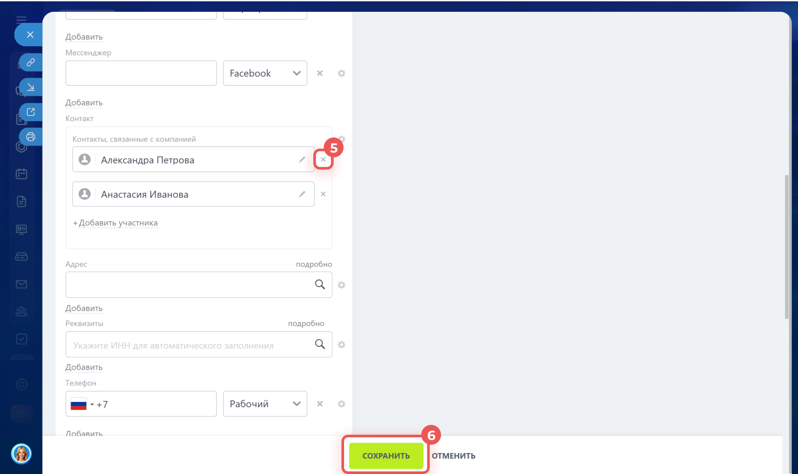Open the people icon in the left sidebar
Screen dimensions: 798x474
coord(21,312)
